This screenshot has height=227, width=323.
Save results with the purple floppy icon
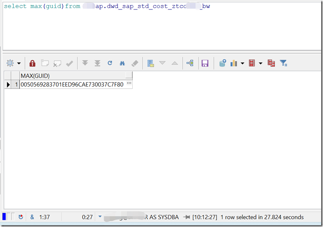tap(205, 63)
